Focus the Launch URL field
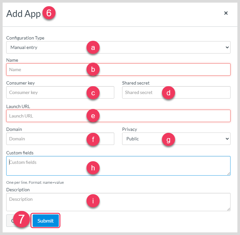 pos(118,116)
